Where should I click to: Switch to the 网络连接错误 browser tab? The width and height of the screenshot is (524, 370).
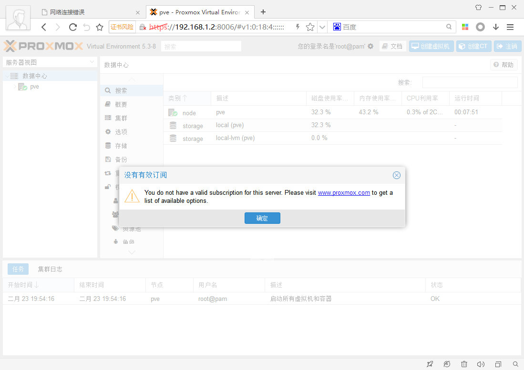coord(91,12)
